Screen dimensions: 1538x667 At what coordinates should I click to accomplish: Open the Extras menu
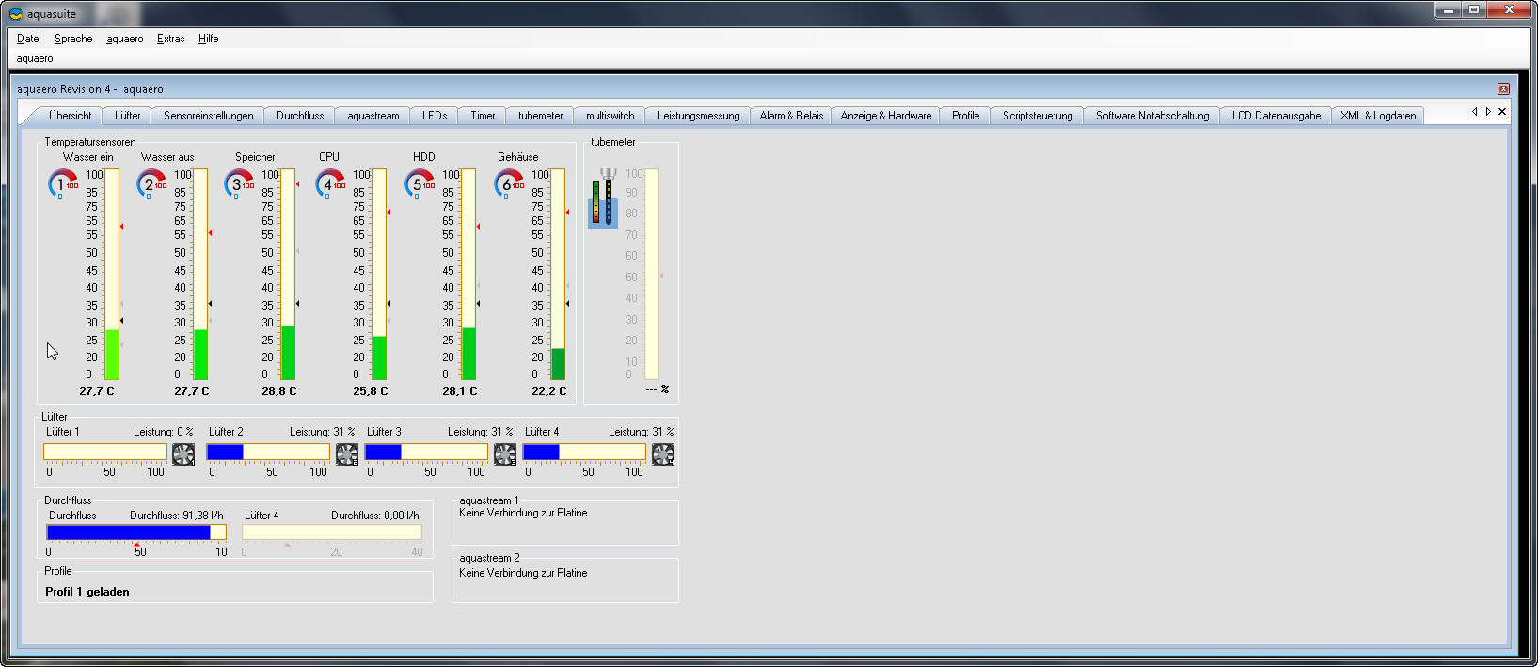pyautogui.click(x=170, y=39)
